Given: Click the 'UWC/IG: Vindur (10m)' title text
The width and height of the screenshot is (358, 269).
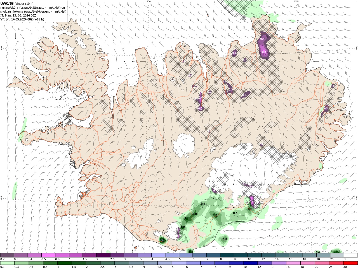Looking at the screenshot, I should (17, 3).
